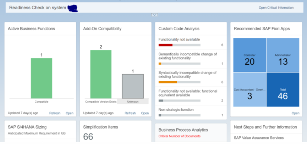The height and width of the screenshot is (144, 307).
Task: Select the Total tile showing 46
Action: 283,90
